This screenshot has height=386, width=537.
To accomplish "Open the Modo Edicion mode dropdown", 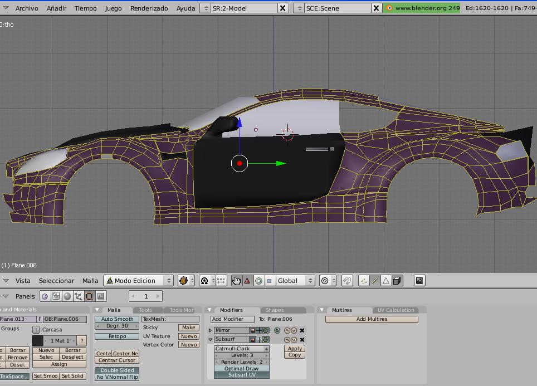I will (x=139, y=281).
